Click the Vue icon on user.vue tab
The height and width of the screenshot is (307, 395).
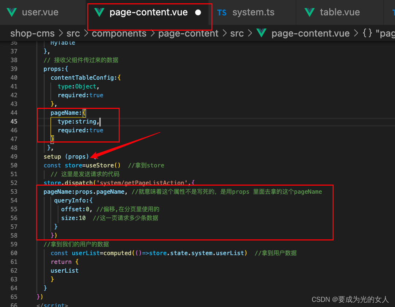point(12,12)
